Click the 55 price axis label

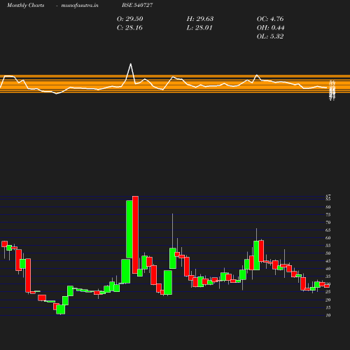tap(328, 246)
